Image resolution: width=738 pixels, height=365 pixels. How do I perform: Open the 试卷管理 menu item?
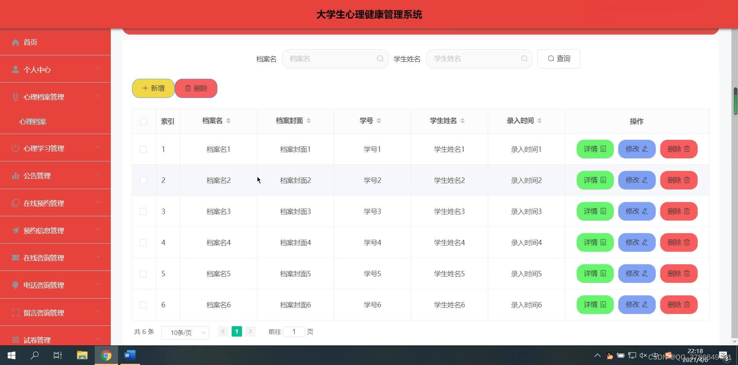tap(37, 340)
